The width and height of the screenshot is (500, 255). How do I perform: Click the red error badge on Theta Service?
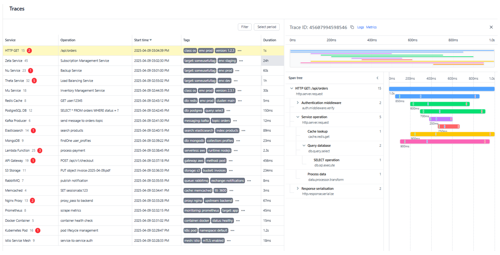34,81
